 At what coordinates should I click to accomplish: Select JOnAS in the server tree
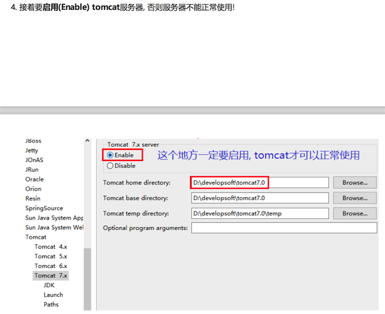34,160
